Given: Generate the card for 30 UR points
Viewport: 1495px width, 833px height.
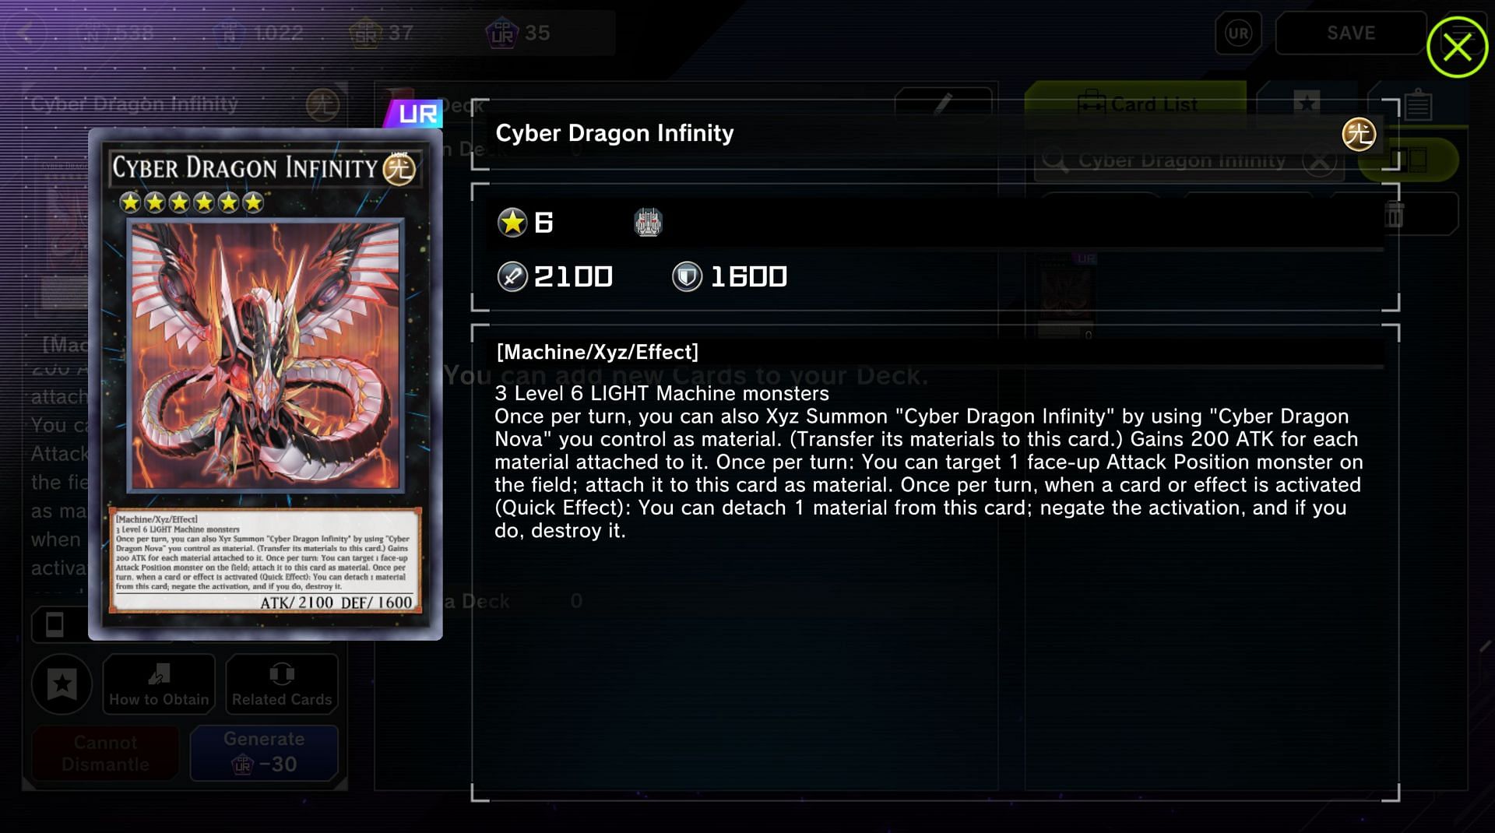Looking at the screenshot, I should [x=264, y=752].
